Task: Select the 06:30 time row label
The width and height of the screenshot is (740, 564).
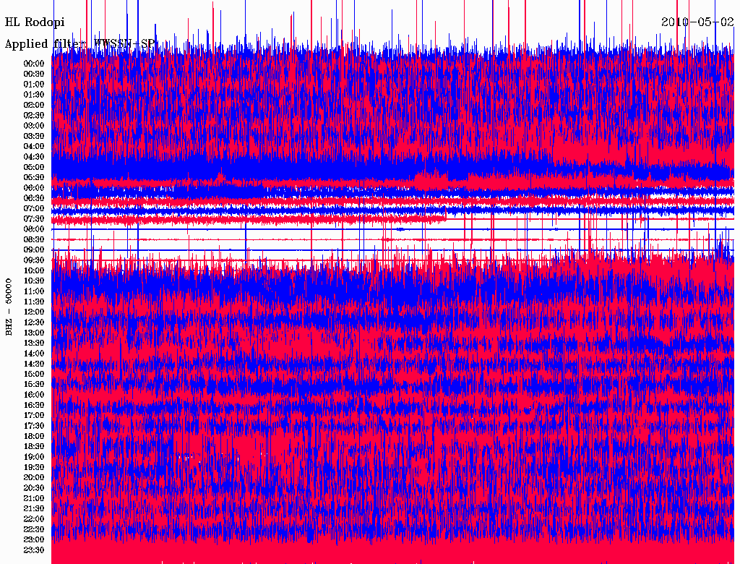Action: pyautogui.click(x=34, y=198)
